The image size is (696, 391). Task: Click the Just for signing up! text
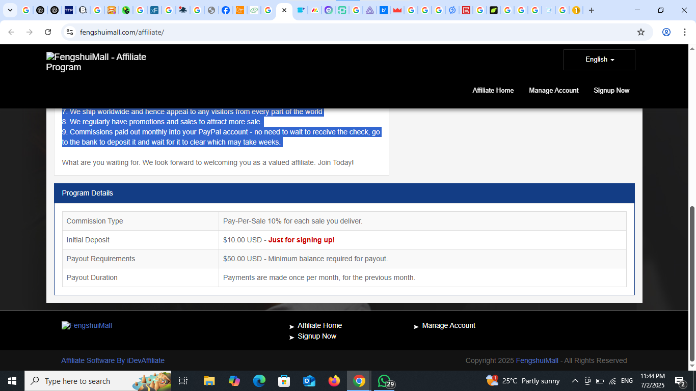click(302, 240)
